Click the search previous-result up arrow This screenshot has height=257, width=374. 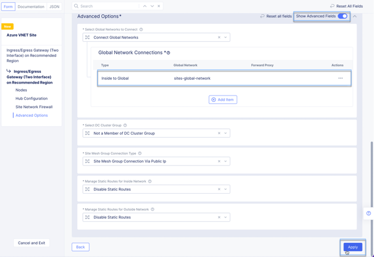click(145, 6)
